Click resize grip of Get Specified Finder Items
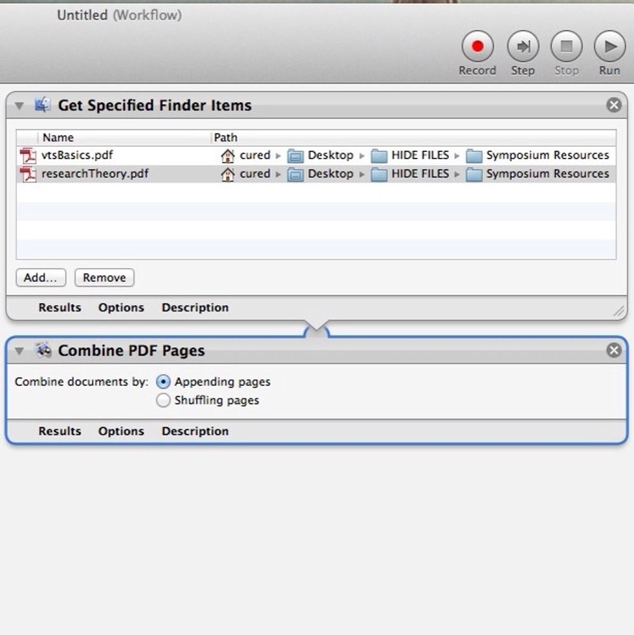The height and width of the screenshot is (635, 634). click(x=618, y=311)
